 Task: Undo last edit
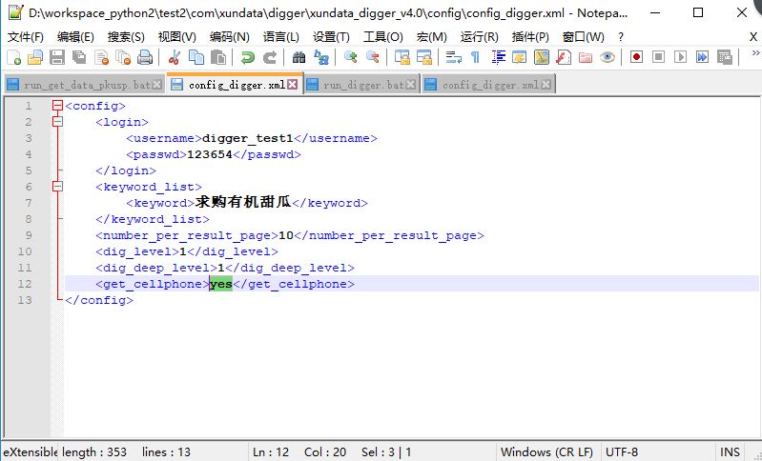point(247,57)
